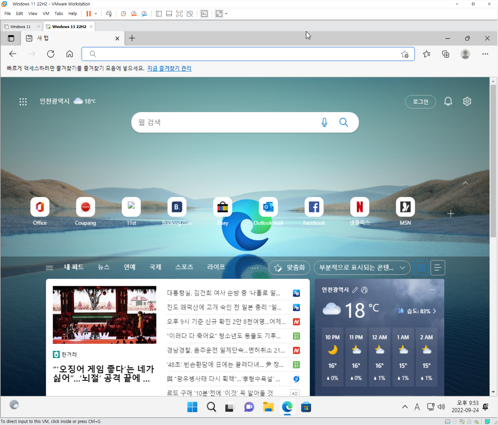Enter VMware full screen mode
The height and width of the screenshot is (425, 498).
point(179,14)
